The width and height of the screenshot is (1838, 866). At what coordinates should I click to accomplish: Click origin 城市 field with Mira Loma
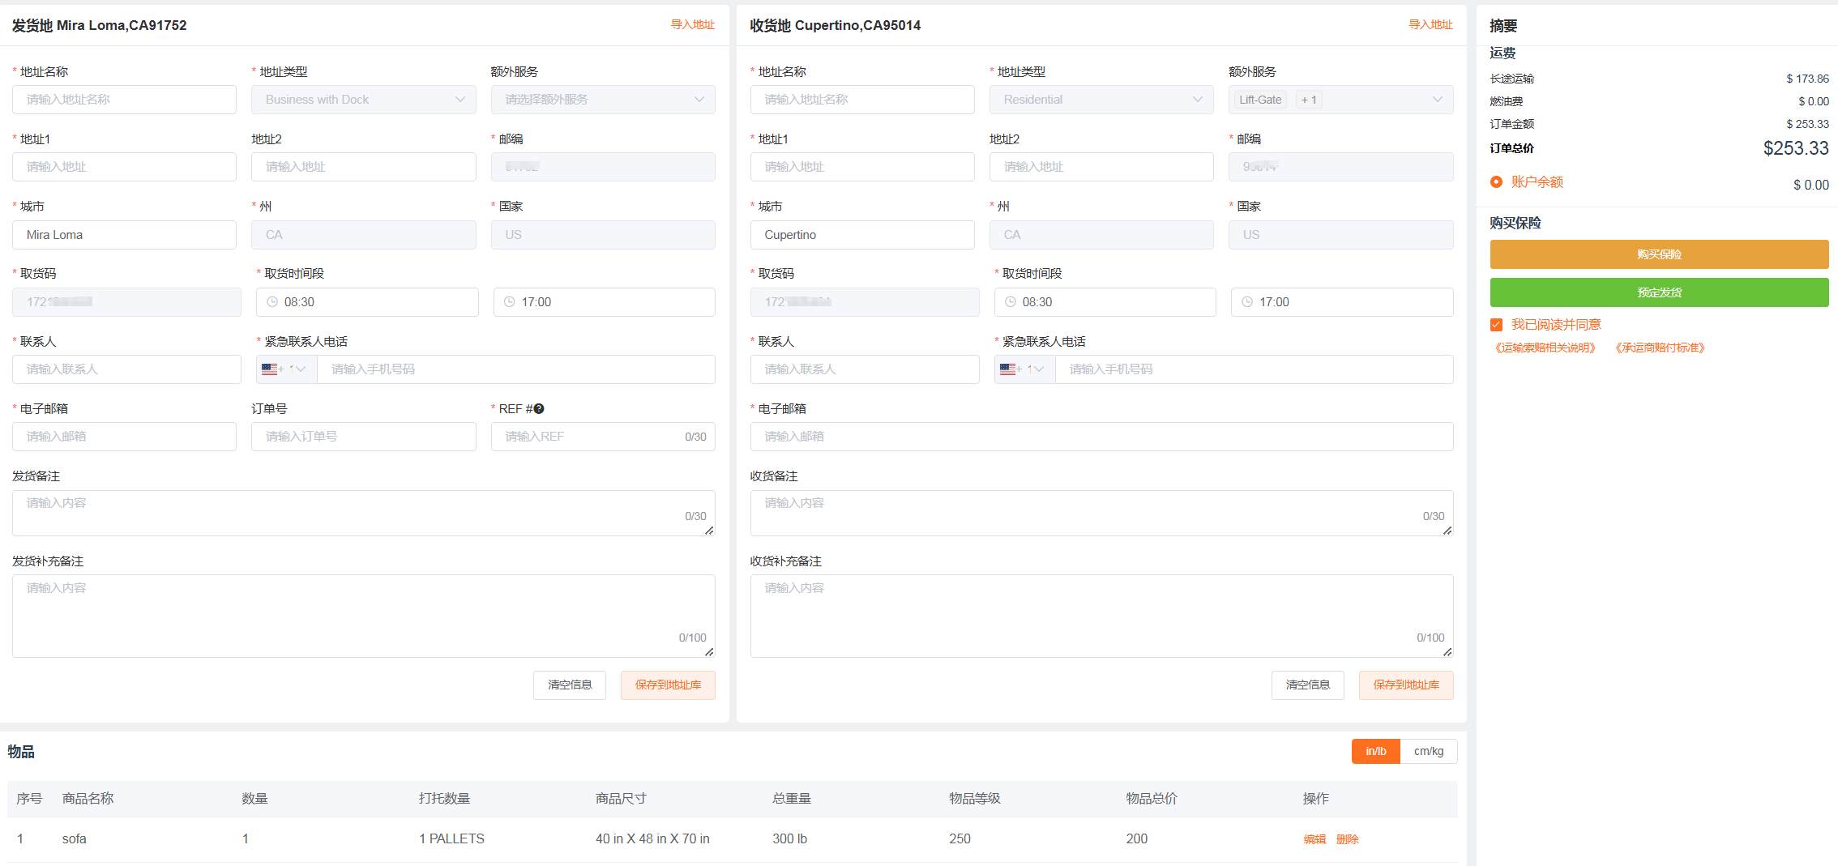point(124,235)
